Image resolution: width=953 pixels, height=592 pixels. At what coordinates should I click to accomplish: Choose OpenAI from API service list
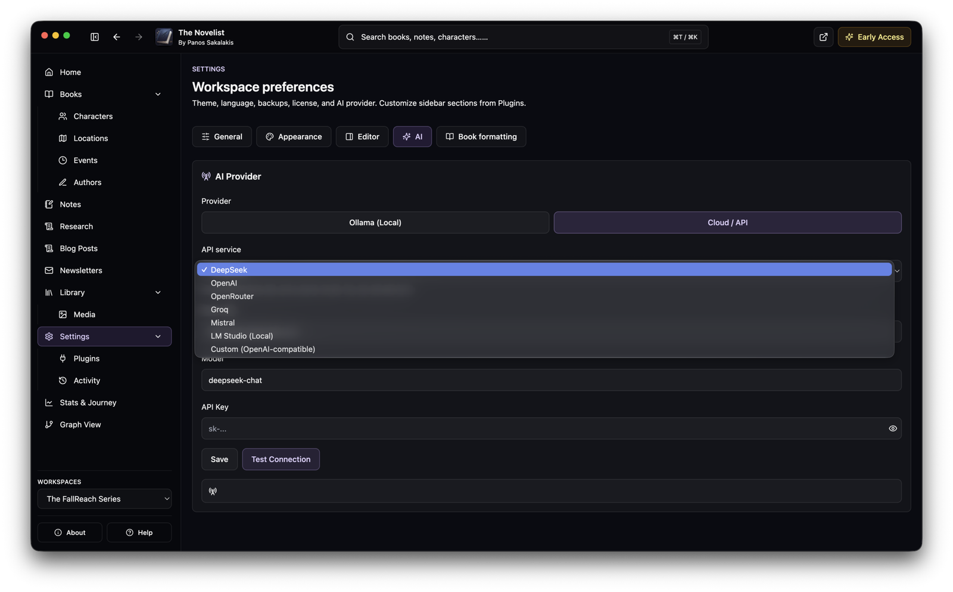(544, 283)
